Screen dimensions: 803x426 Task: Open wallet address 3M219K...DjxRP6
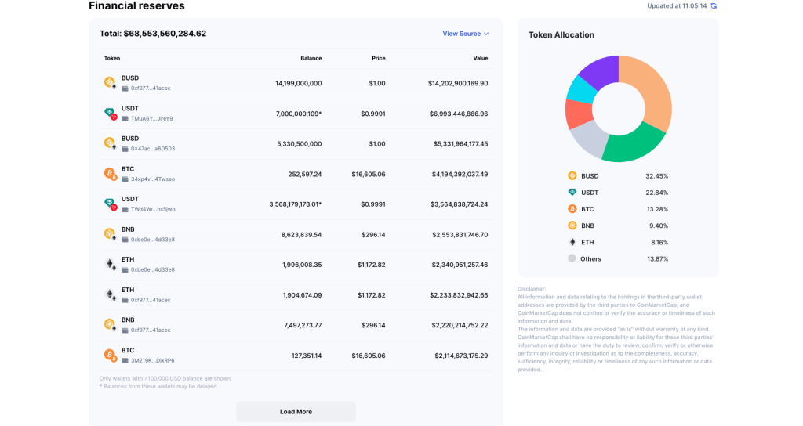click(x=152, y=360)
